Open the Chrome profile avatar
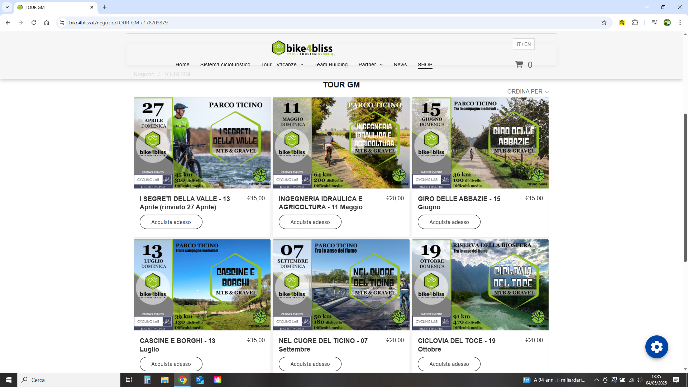This screenshot has height=387, width=688. point(667,23)
